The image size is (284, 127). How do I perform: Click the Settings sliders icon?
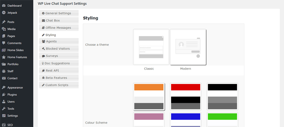pos(4,115)
